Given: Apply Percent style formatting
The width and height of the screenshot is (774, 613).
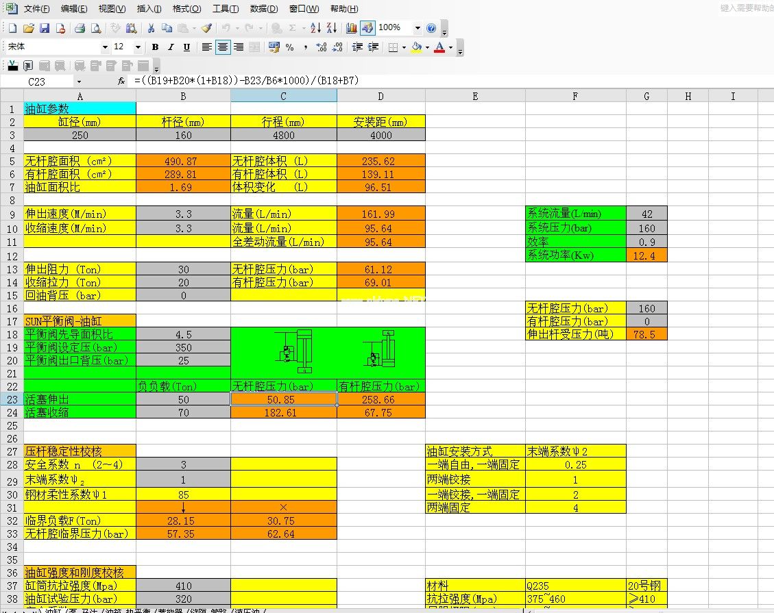Looking at the screenshot, I should pos(290,47).
